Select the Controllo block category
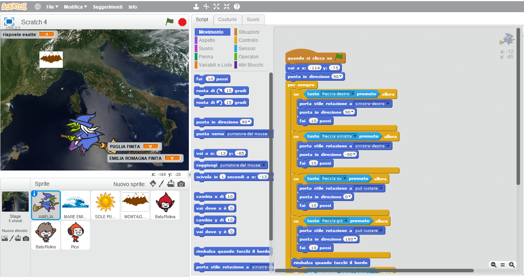 (248, 40)
